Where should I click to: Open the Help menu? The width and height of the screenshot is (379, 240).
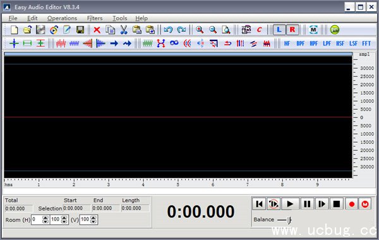[x=141, y=18]
